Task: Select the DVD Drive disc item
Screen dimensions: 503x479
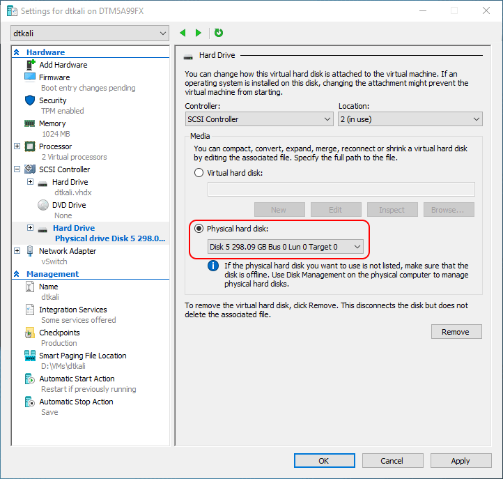Action: pos(43,205)
